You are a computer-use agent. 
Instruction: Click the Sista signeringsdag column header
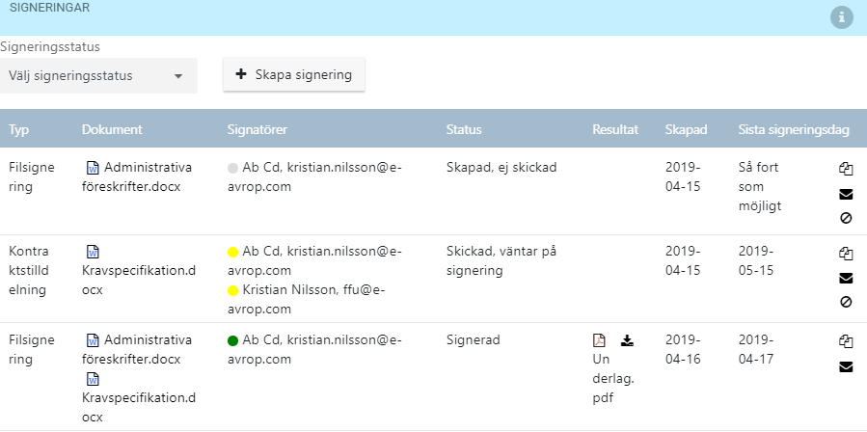coord(794,129)
